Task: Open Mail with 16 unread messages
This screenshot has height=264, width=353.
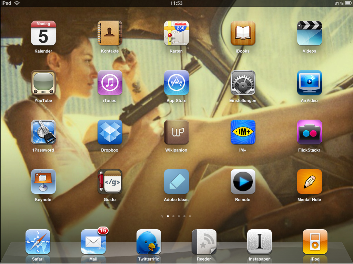Action: [x=93, y=242]
